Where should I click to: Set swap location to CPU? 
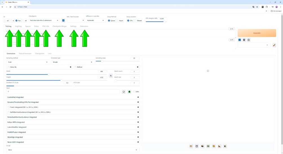click(128, 21)
